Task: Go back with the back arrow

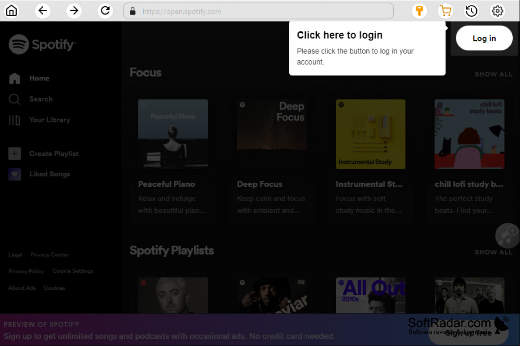Action: (x=43, y=11)
